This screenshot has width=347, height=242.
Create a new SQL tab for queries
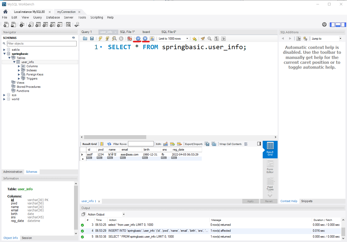tap(6, 24)
